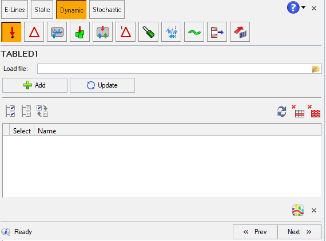Viewport: 326px width, 241px height.
Task: Open the blue help question mark
Action: pyautogui.click(x=293, y=8)
